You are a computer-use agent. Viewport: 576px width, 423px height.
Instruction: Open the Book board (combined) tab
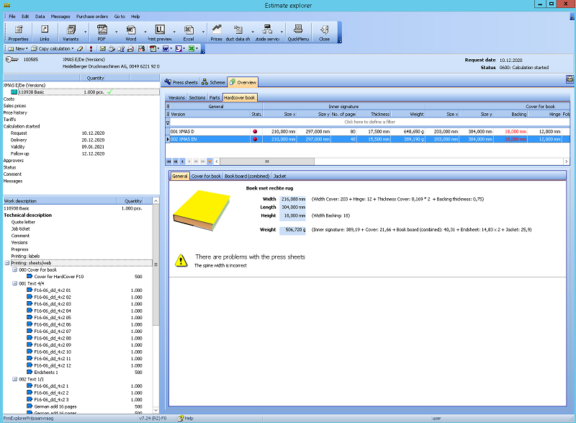coord(247,176)
